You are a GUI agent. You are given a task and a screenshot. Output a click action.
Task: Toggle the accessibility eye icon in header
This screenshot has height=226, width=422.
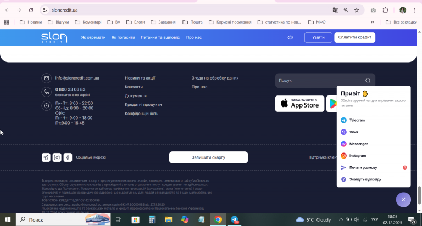(290, 38)
